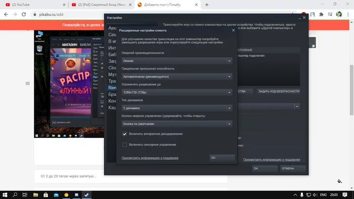The height and width of the screenshot is (199, 354).
Task: Expand the speaker type dropdown 2 динамика
Action: tap(177, 108)
